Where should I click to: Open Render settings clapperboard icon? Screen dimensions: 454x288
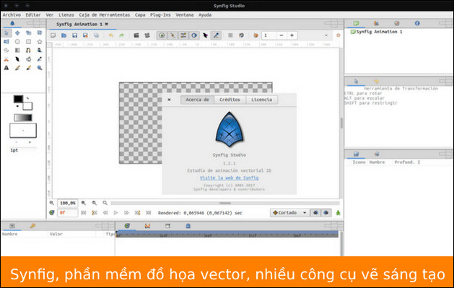click(136, 35)
